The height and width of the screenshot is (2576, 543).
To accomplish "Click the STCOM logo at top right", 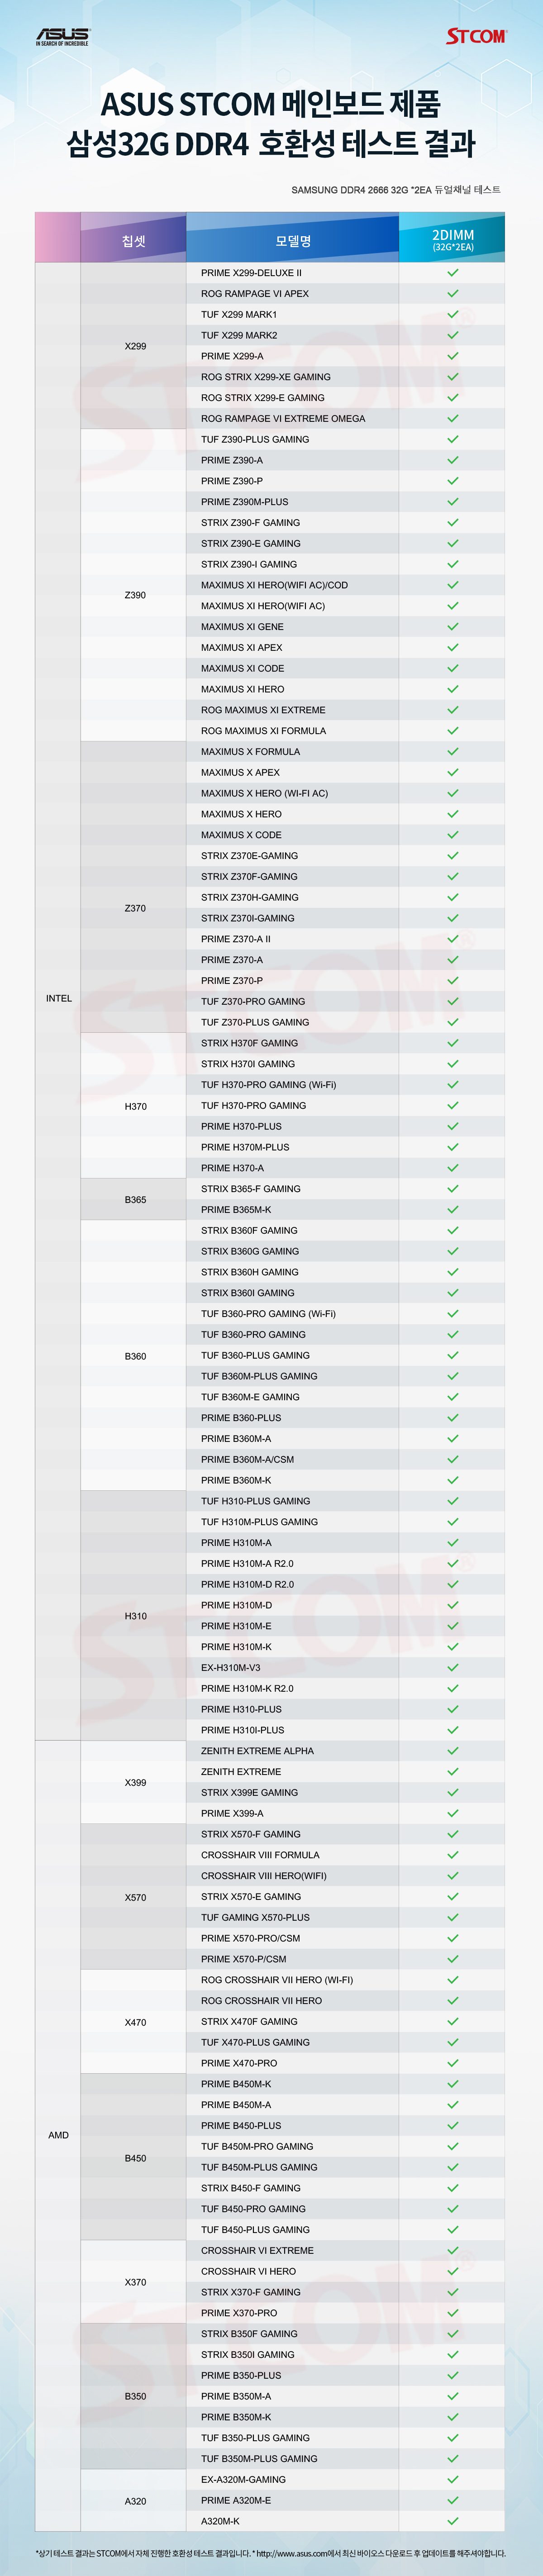I will pyautogui.click(x=476, y=37).
